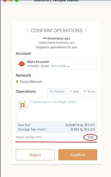
Task: Click the hicetnunc.xyz logo glyph
Action: pyautogui.click(x=45, y=38)
